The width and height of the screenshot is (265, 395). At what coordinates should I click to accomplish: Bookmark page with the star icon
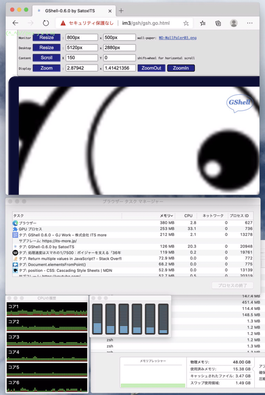click(x=186, y=23)
